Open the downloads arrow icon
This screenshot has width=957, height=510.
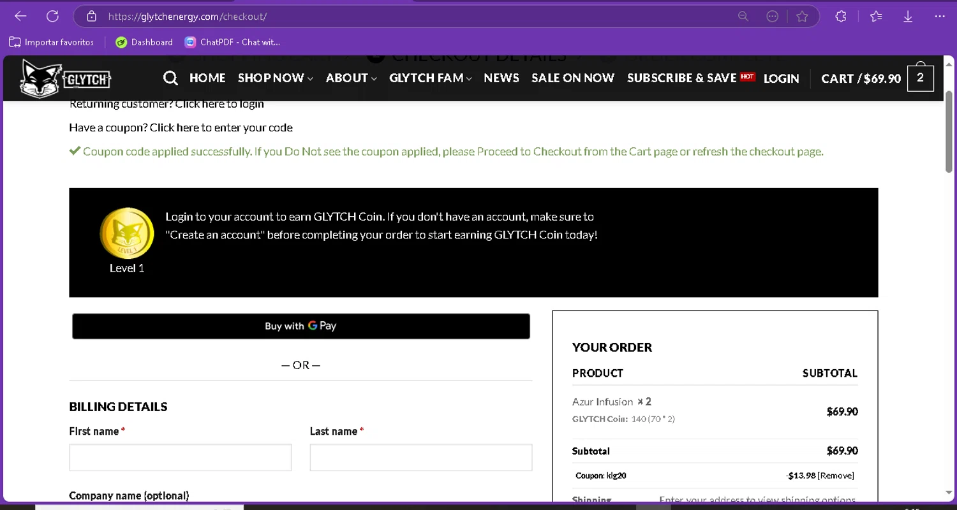(x=908, y=17)
